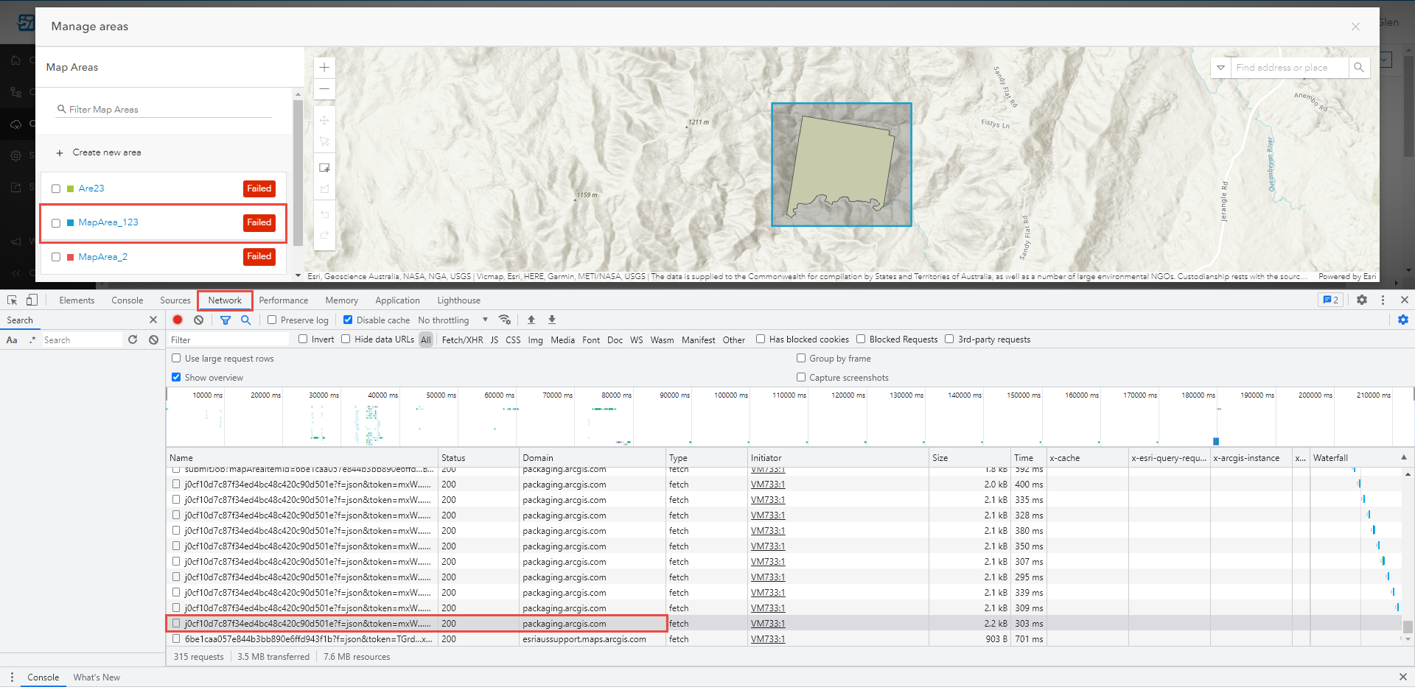Open network conditions via the wifi gear icon

tap(505, 320)
